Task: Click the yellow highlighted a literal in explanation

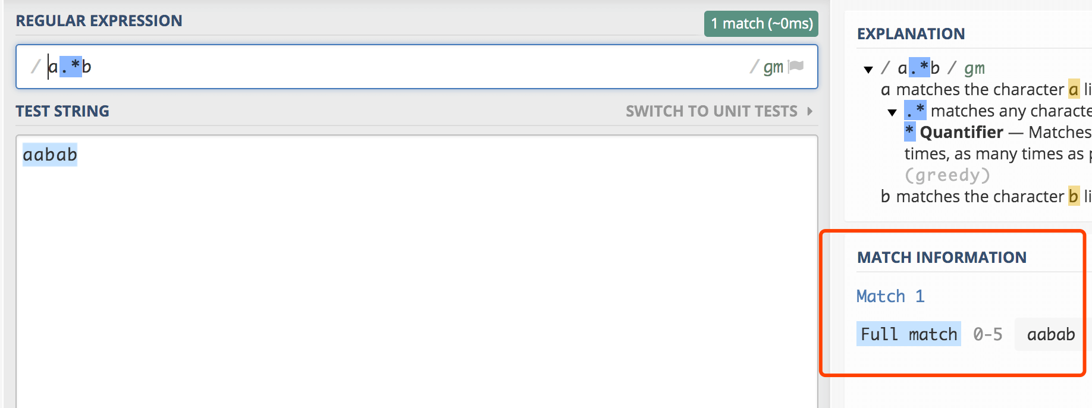Action: (1074, 90)
